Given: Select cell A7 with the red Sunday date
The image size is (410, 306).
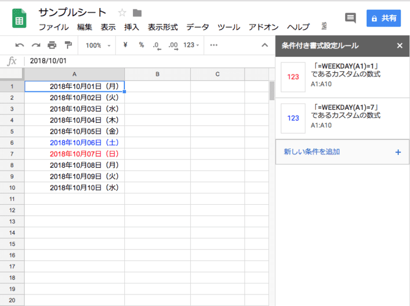Looking at the screenshot, I should 74,154.
